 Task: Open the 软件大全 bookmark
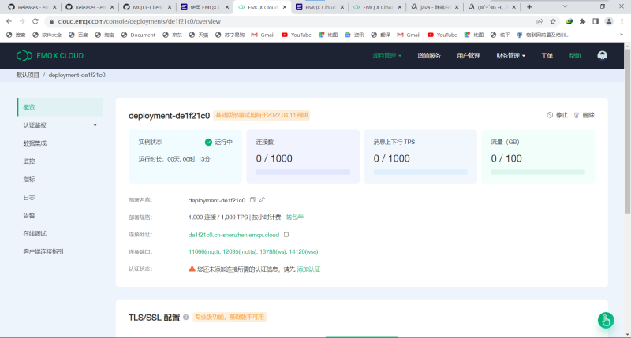(x=47, y=35)
